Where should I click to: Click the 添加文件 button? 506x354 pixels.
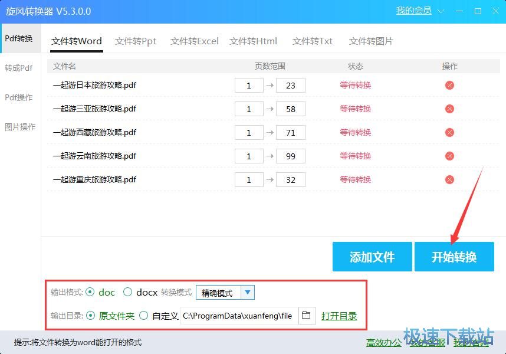point(372,257)
